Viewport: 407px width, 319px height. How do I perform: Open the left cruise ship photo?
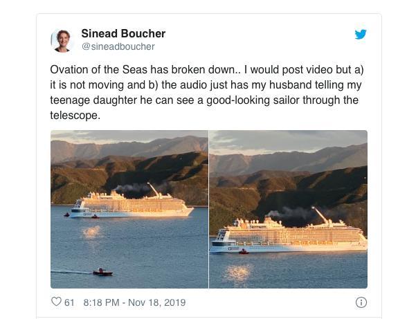point(129,209)
